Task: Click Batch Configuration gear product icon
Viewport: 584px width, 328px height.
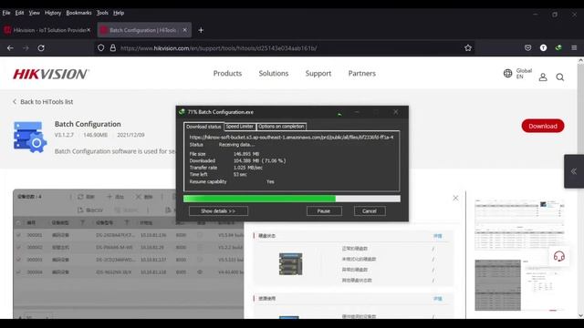Action: pyautogui.click(x=30, y=137)
